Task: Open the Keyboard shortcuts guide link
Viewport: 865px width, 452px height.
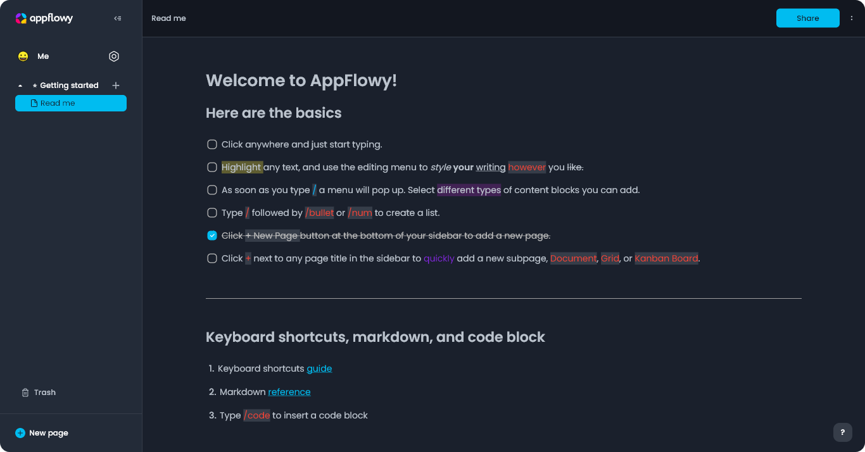Action: coord(319,368)
